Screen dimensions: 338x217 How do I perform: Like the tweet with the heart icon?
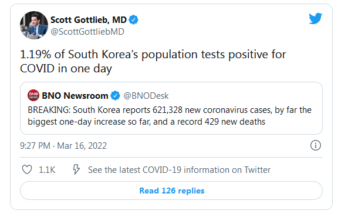[x=27, y=170]
